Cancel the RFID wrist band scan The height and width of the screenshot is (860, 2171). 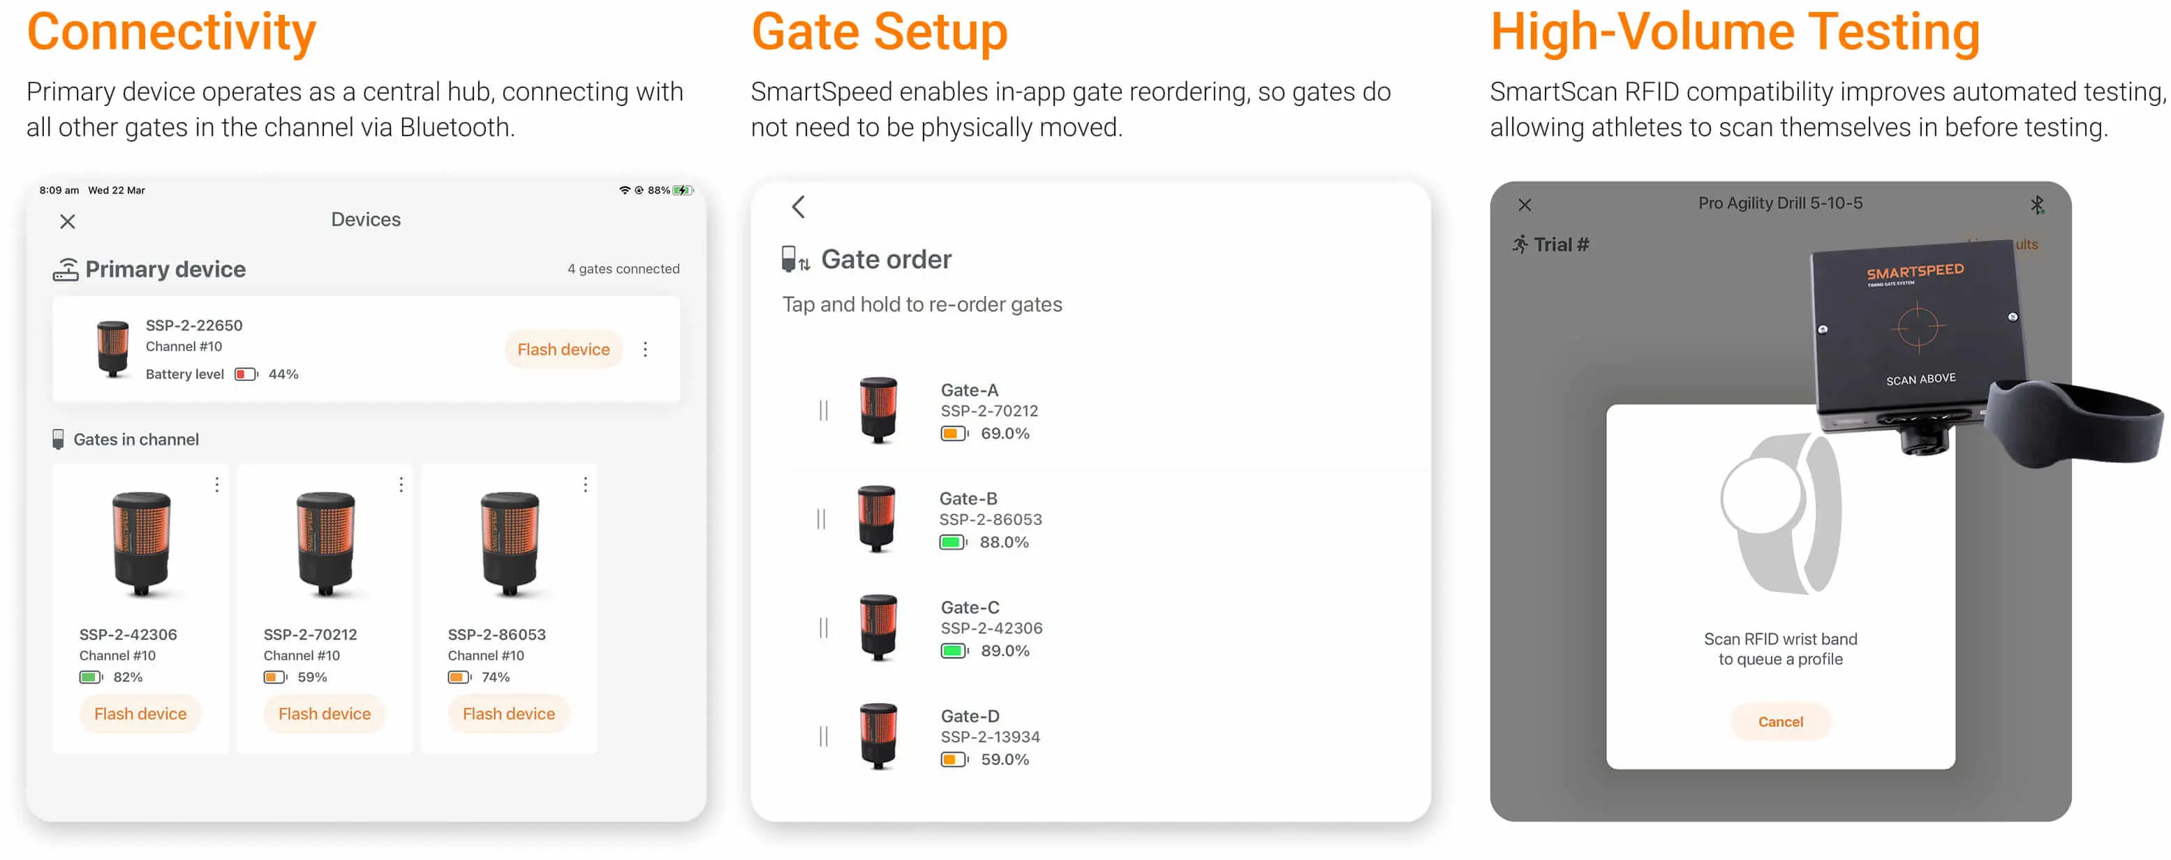pyautogui.click(x=1780, y=721)
